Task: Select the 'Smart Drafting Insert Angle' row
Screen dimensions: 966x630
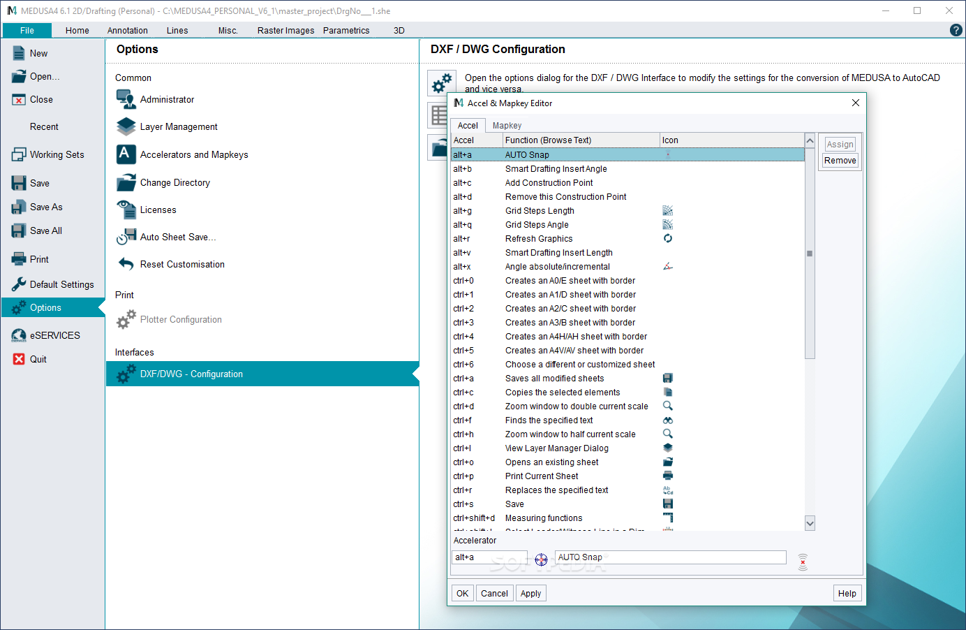Action: pos(627,169)
